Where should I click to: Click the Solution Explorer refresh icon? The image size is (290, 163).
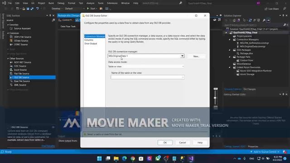pos(250,20)
